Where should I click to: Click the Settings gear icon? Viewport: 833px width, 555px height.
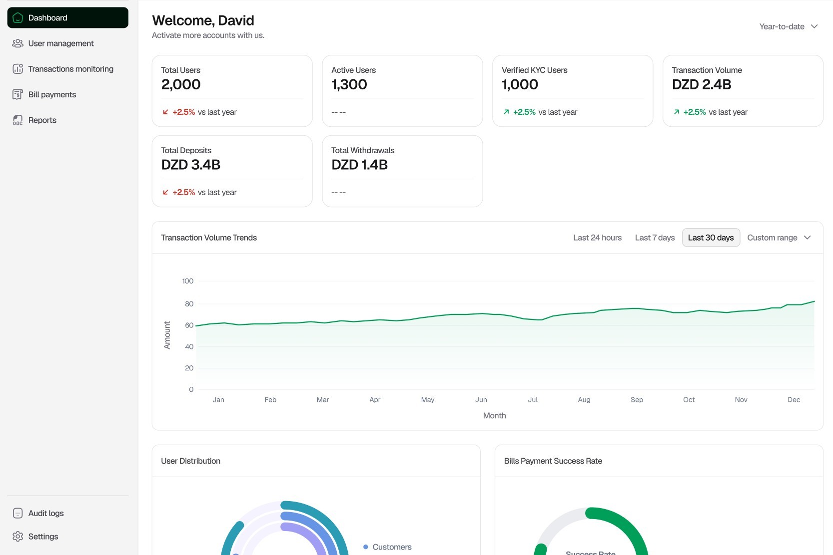click(17, 536)
